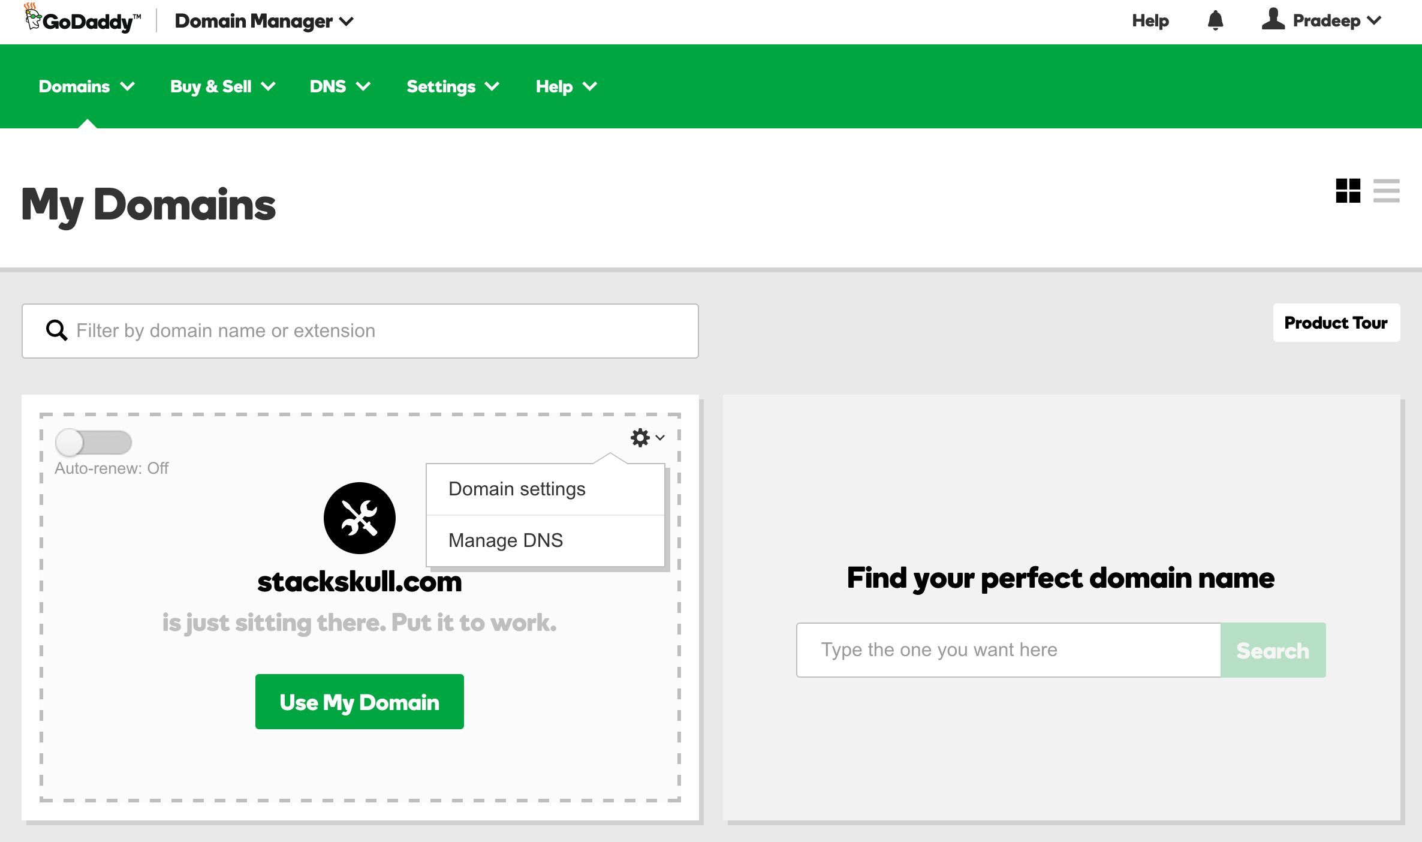Click the Search button for domain names
This screenshot has width=1422, height=842.
(x=1273, y=650)
